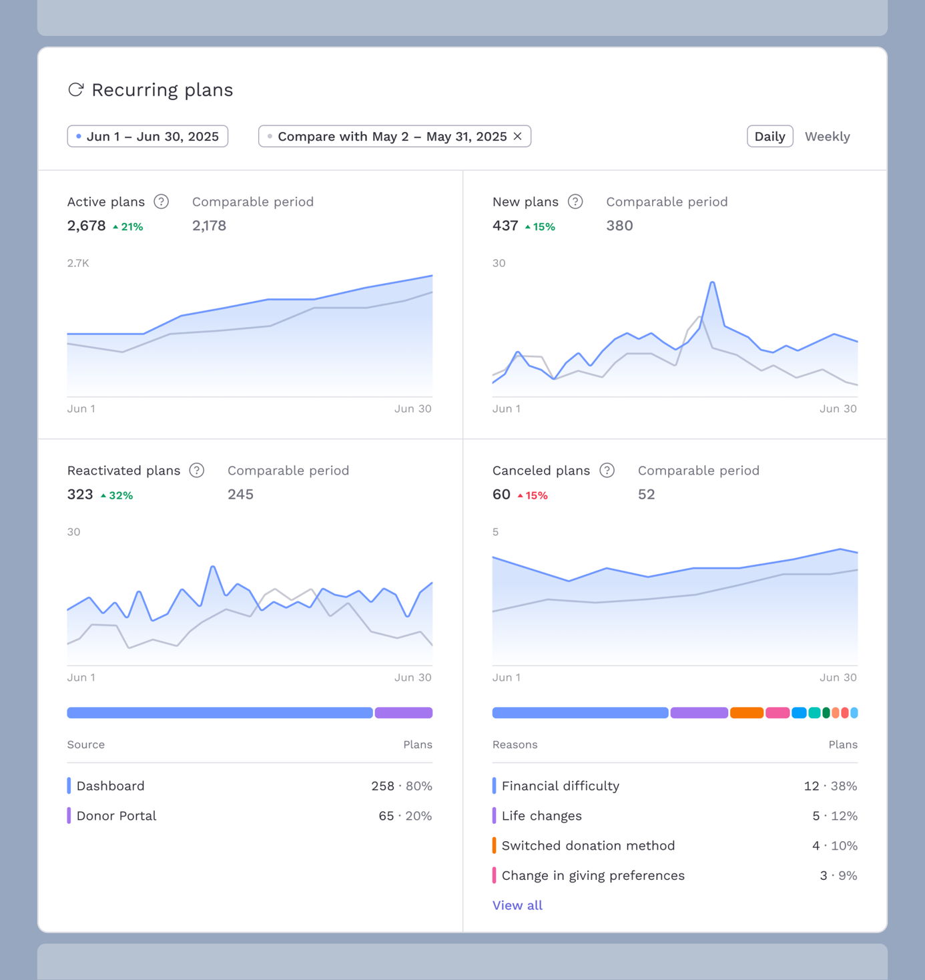Click View all cancellation reasons

[x=517, y=905]
